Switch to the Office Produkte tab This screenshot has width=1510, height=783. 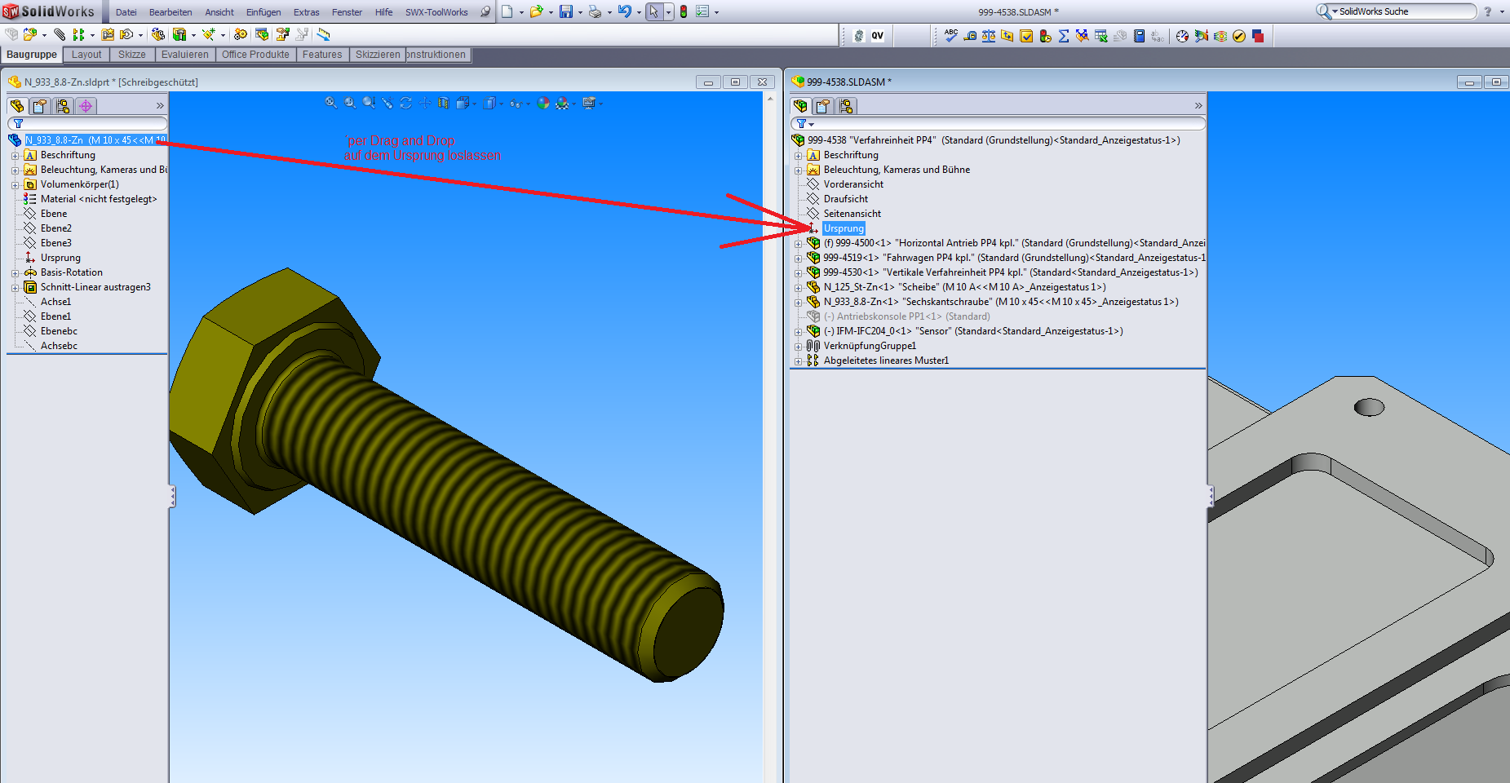[255, 55]
